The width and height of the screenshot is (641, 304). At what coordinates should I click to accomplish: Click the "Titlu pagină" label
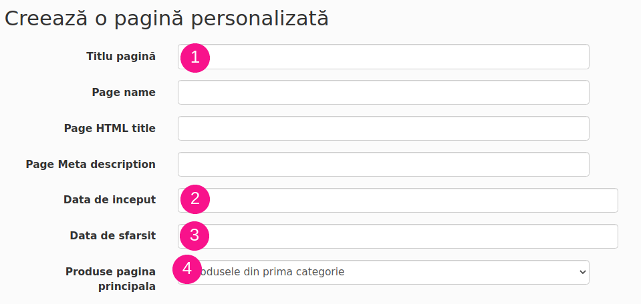tap(121, 57)
